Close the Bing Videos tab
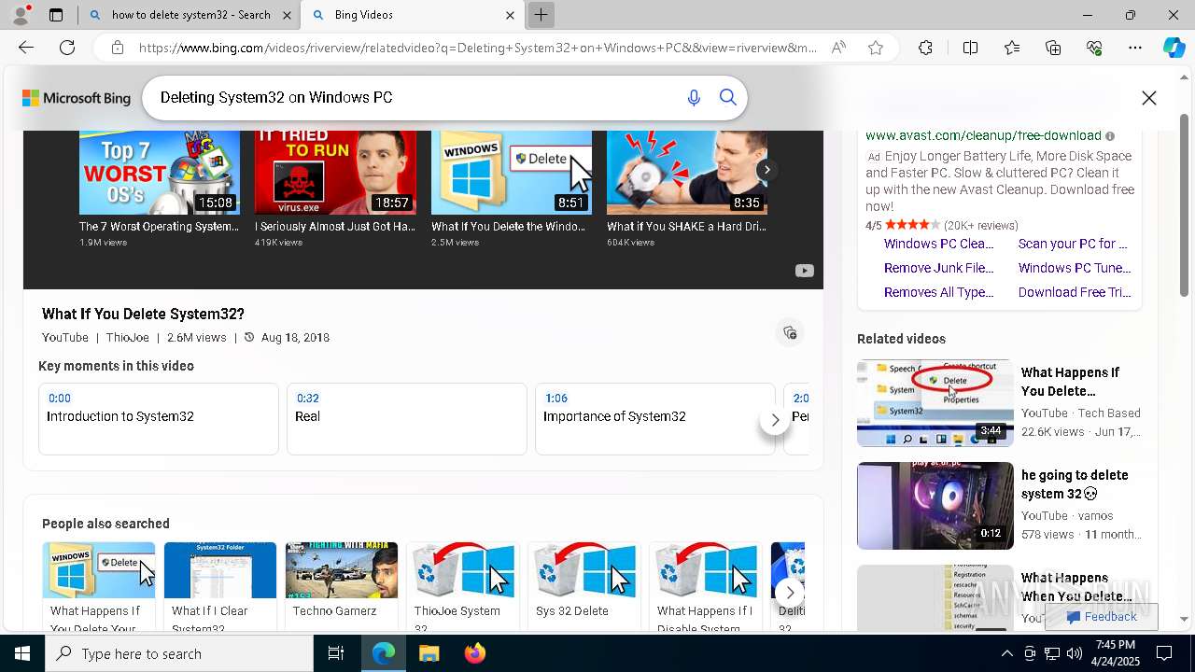Viewport: 1195px width, 672px height. click(x=510, y=15)
